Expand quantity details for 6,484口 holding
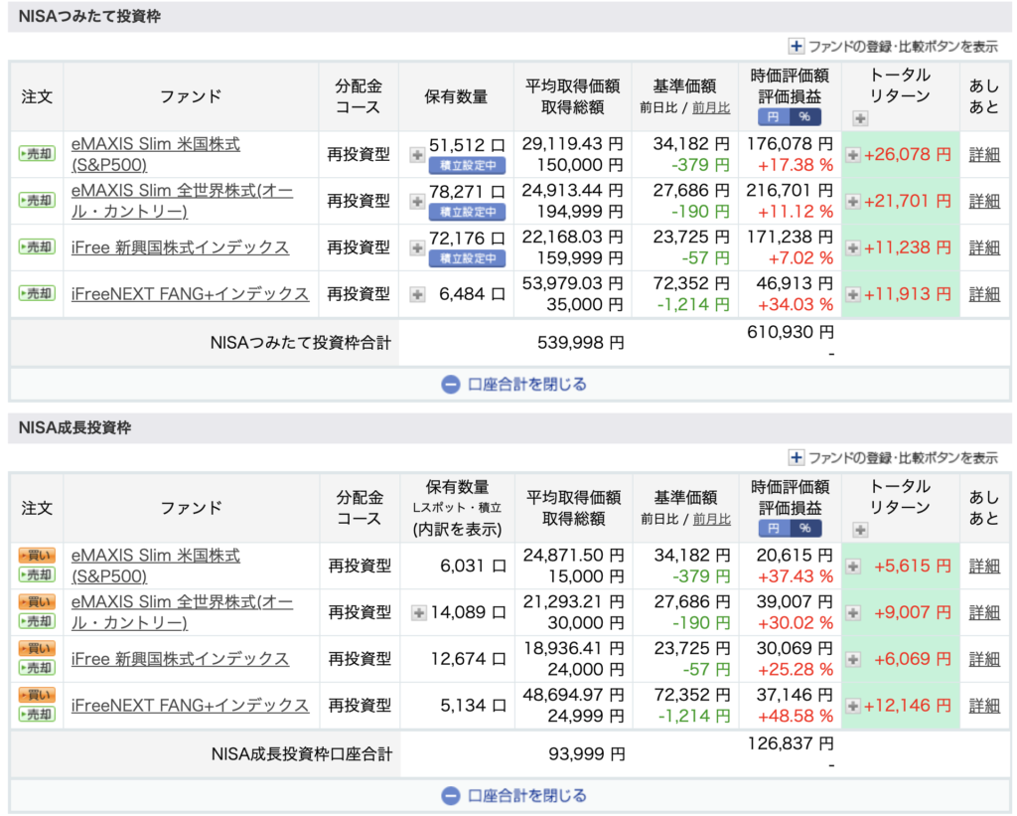 [417, 295]
